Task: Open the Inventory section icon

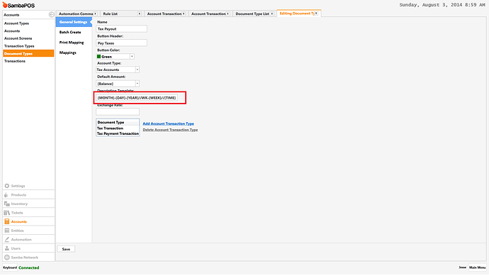Action: click(7, 204)
